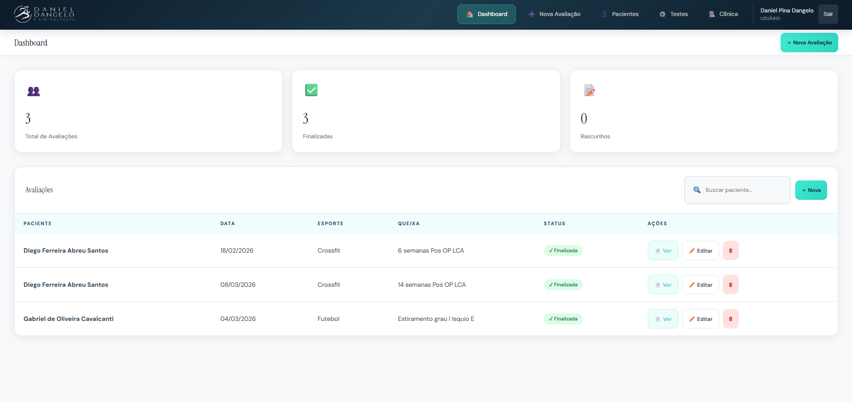Click the home icon next to Dashboard
The width and height of the screenshot is (852, 402).
tap(469, 14)
